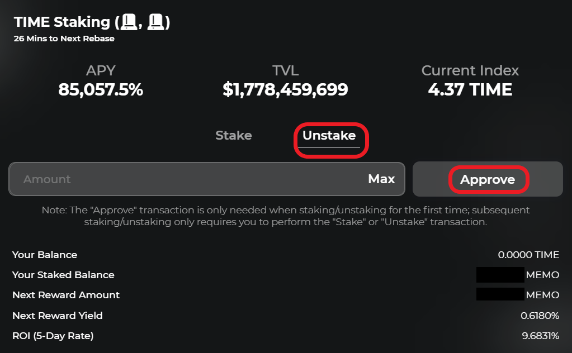Click the 26 Mins to Next Rebase text
572x353 pixels.
point(64,39)
